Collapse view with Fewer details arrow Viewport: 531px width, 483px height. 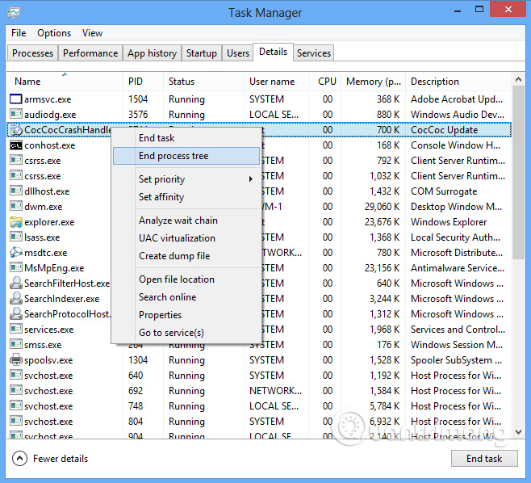tap(19, 459)
